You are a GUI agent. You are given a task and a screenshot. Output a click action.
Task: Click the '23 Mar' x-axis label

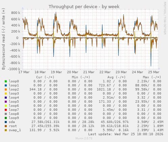[121, 72]
